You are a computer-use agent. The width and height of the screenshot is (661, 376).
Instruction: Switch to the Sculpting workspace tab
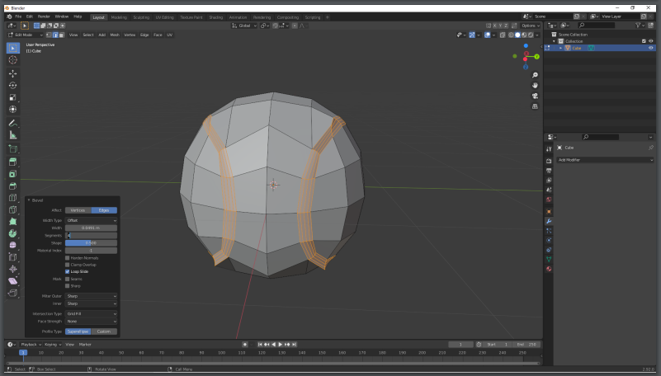click(141, 16)
